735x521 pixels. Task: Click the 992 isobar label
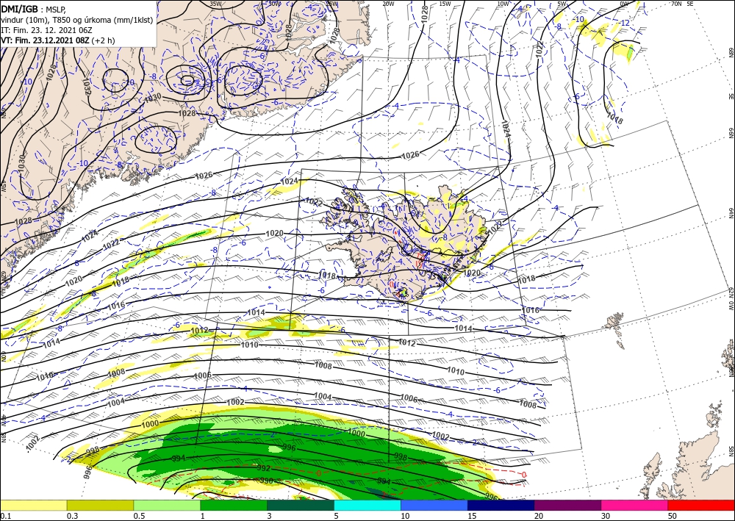(264, 467)
